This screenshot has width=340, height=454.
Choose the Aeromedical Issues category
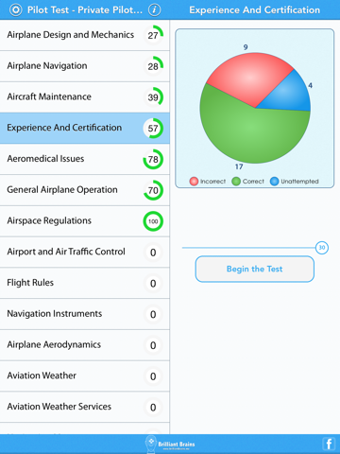pos(85,159)
